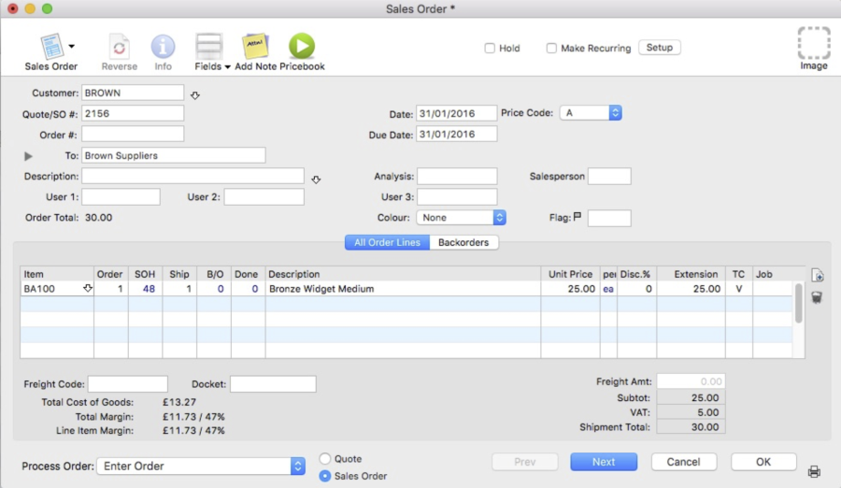Expand the To address disclosure triangle

(29, 156)
